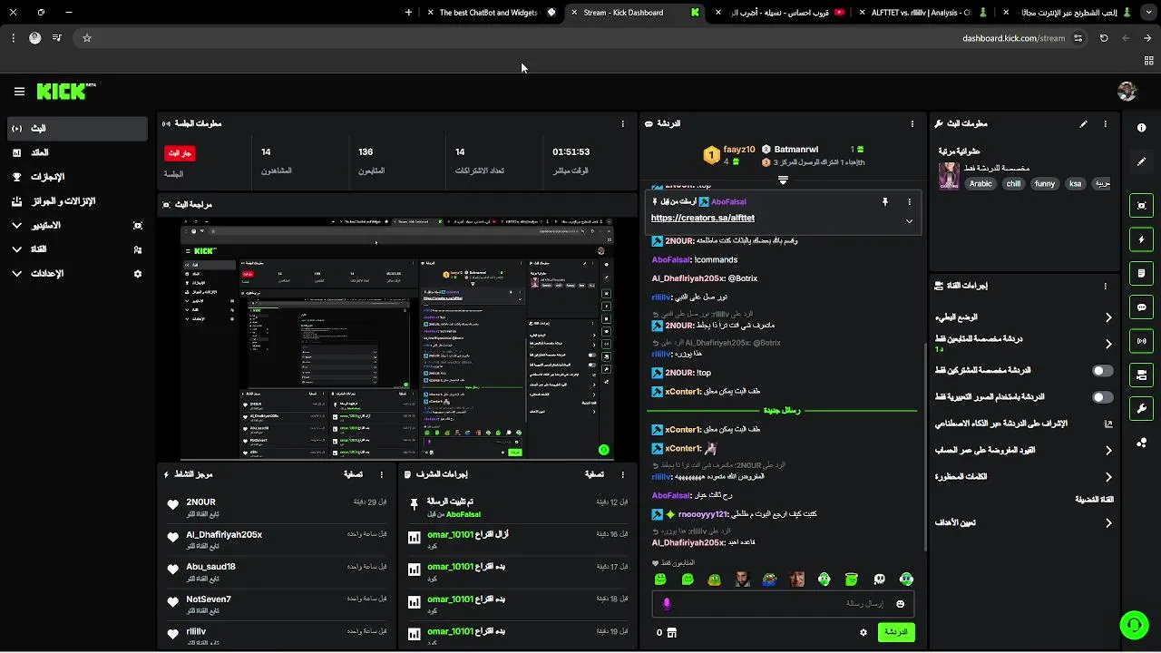Open session info panel kebab menu
This screenshot has height=653, width=1161.
[x=622, y=123]
